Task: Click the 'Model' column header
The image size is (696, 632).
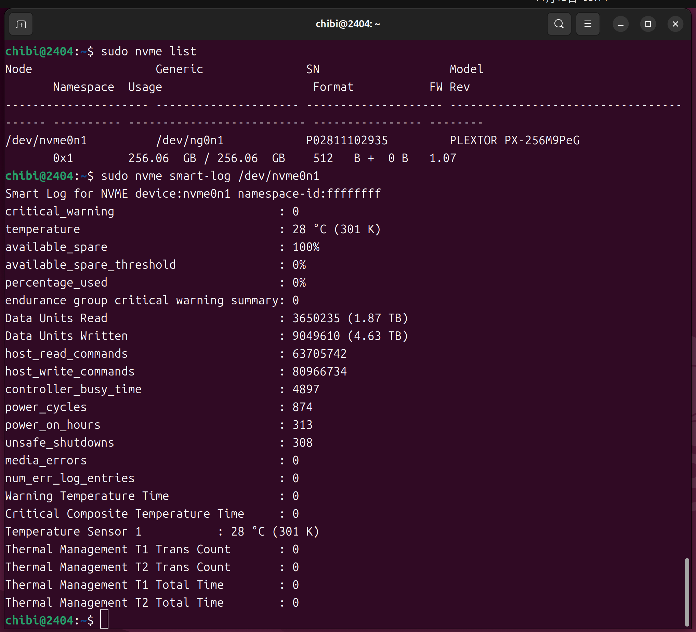Action: [x=467, y=69]
